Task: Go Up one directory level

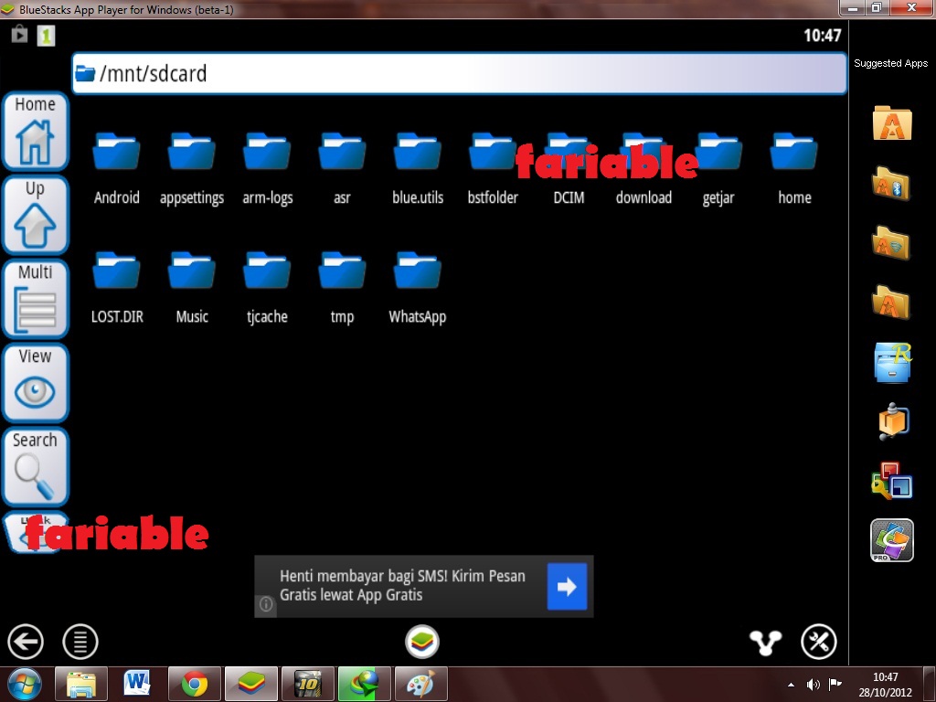Action: [x=36, y=215]
